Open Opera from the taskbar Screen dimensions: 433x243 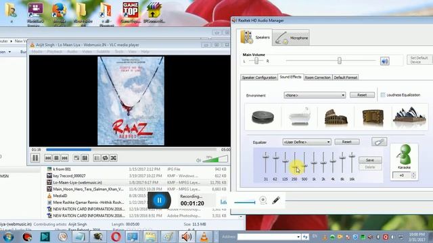116,237
